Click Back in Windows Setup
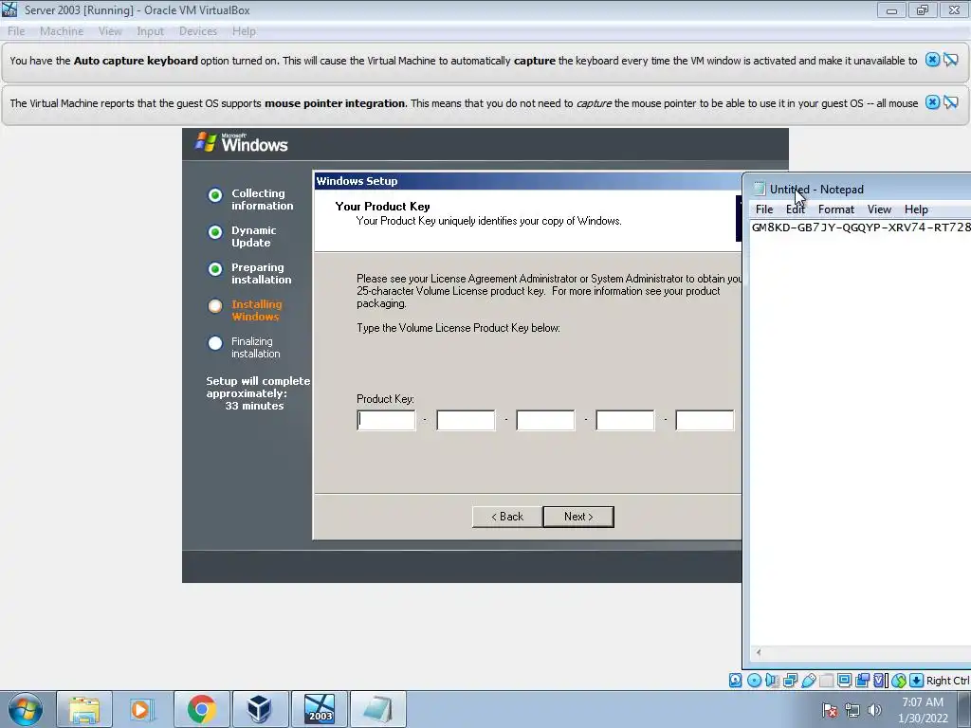 coord(507,517)
